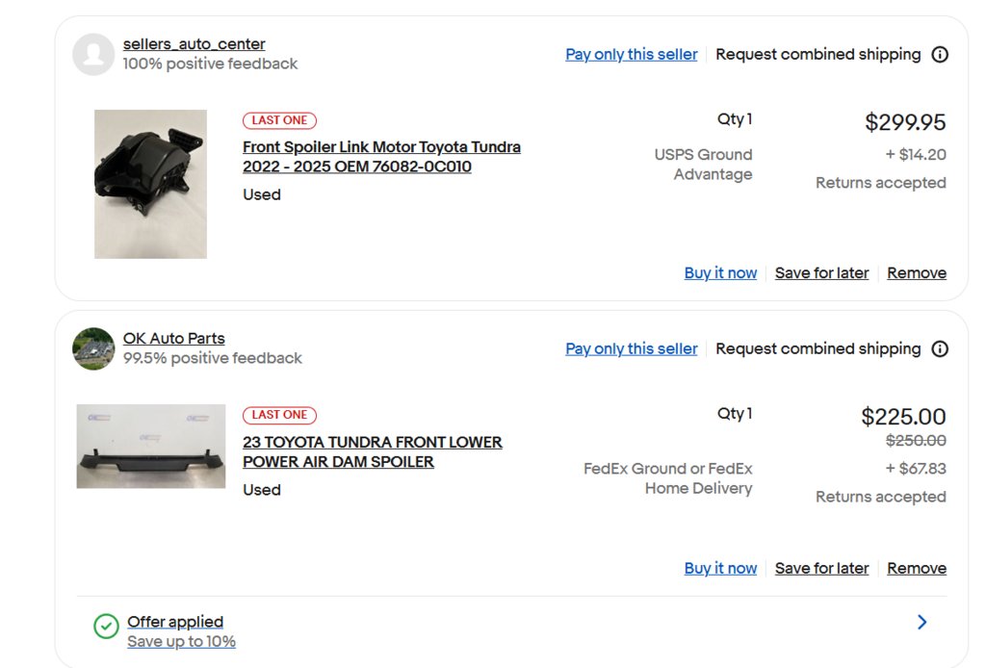The width and height of the screenshot is (986, 668).
Task: Buy the $225.00 air dam spoiler now
Action: (720, 568)
